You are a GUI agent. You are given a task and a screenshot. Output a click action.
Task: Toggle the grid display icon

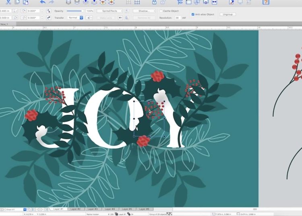(137, 2)
